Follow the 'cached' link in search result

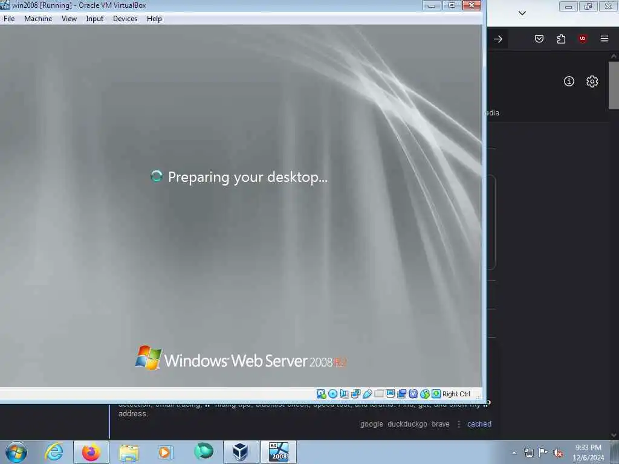479,424
